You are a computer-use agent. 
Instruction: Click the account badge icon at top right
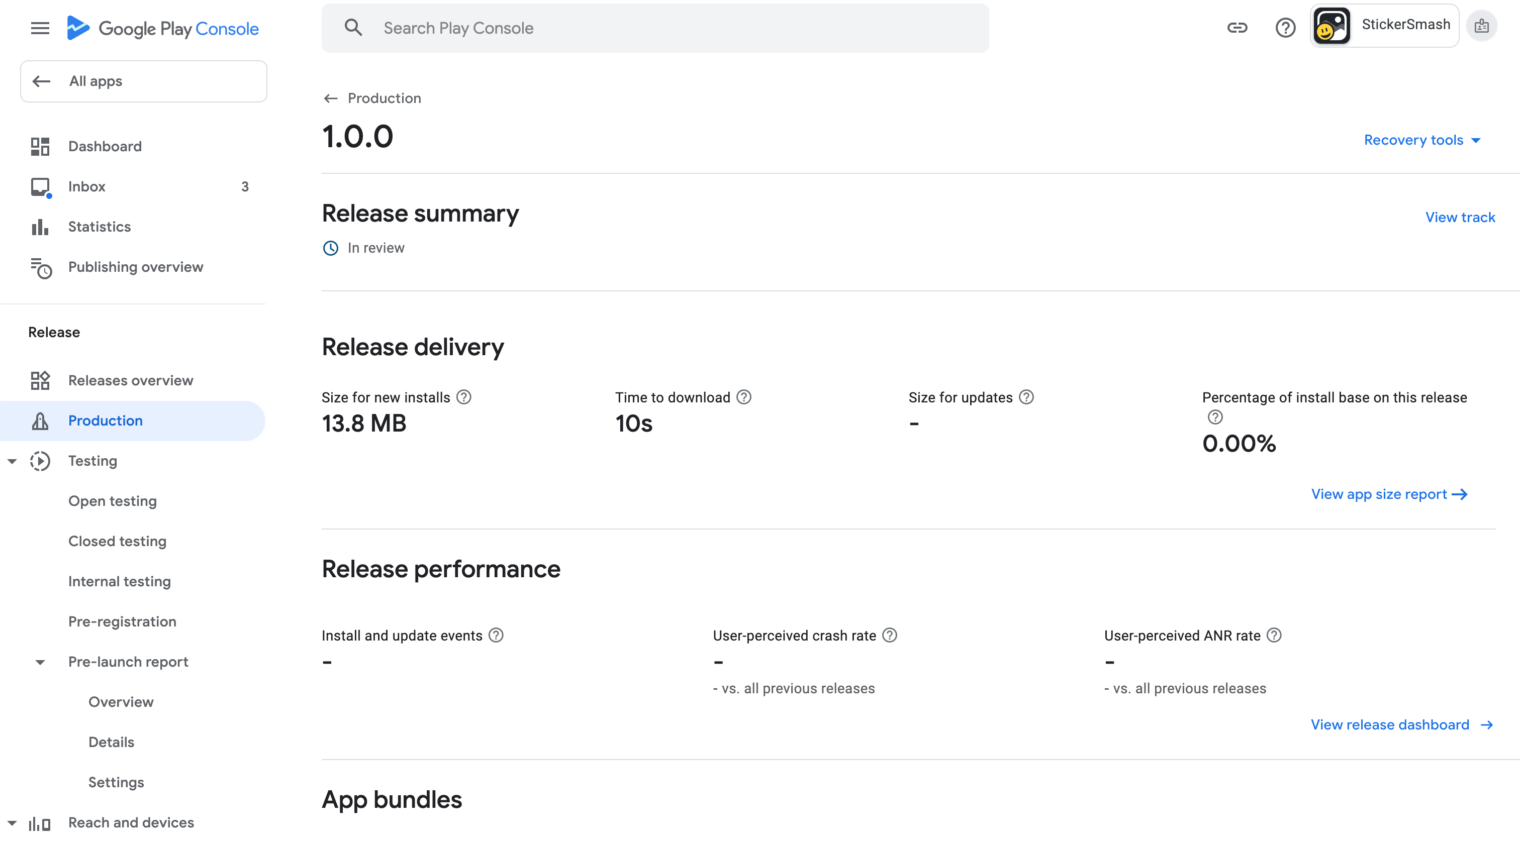point(1481,27)
